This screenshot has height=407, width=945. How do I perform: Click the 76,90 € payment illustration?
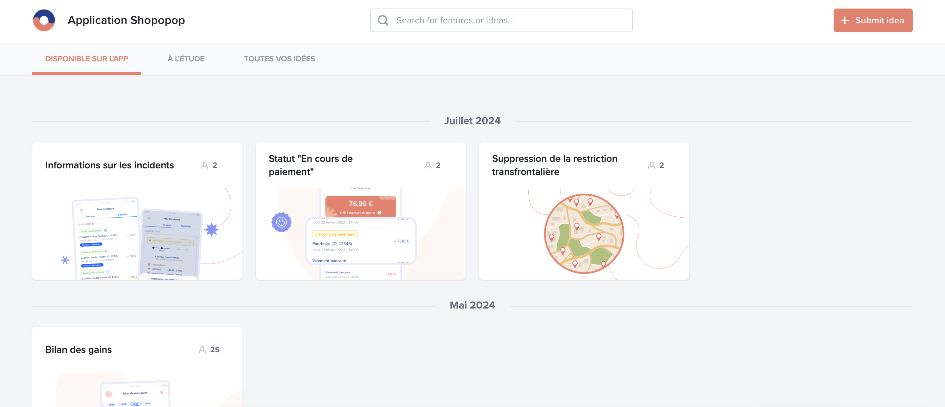tap(360, 234)
